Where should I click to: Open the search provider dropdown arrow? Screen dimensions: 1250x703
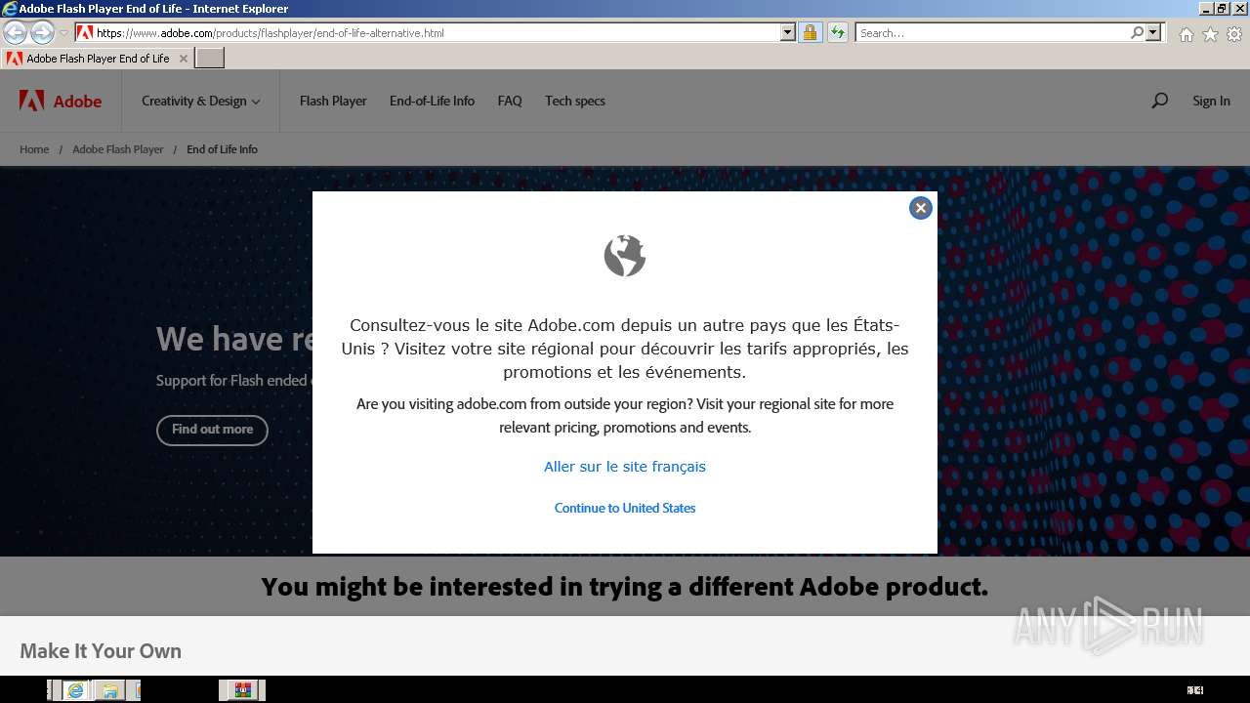point(1153,32)
